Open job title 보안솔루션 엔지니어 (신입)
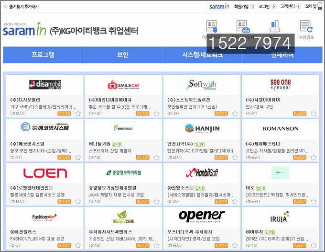The width and height of the screenshot is (325, 252). tap(192, 107)
